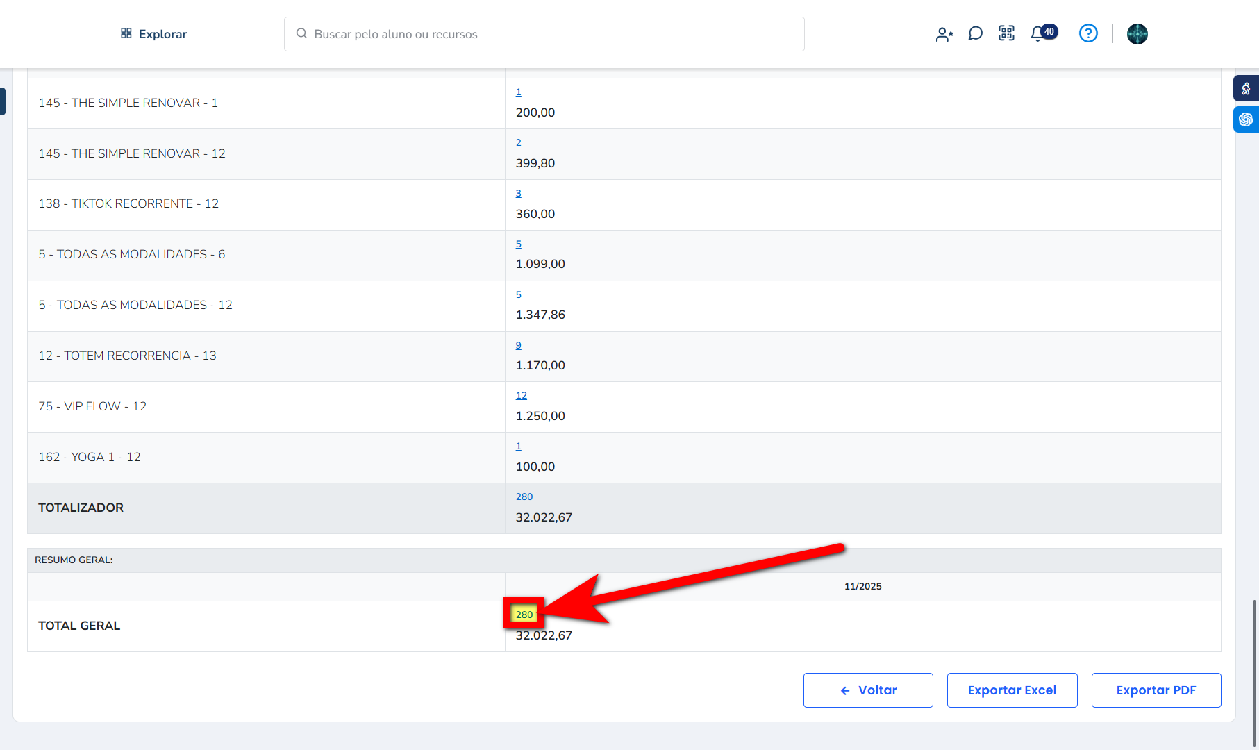1259x750 pixels.
Task: Click quantity 12 link for VIP FLOW
Action: 522,395
